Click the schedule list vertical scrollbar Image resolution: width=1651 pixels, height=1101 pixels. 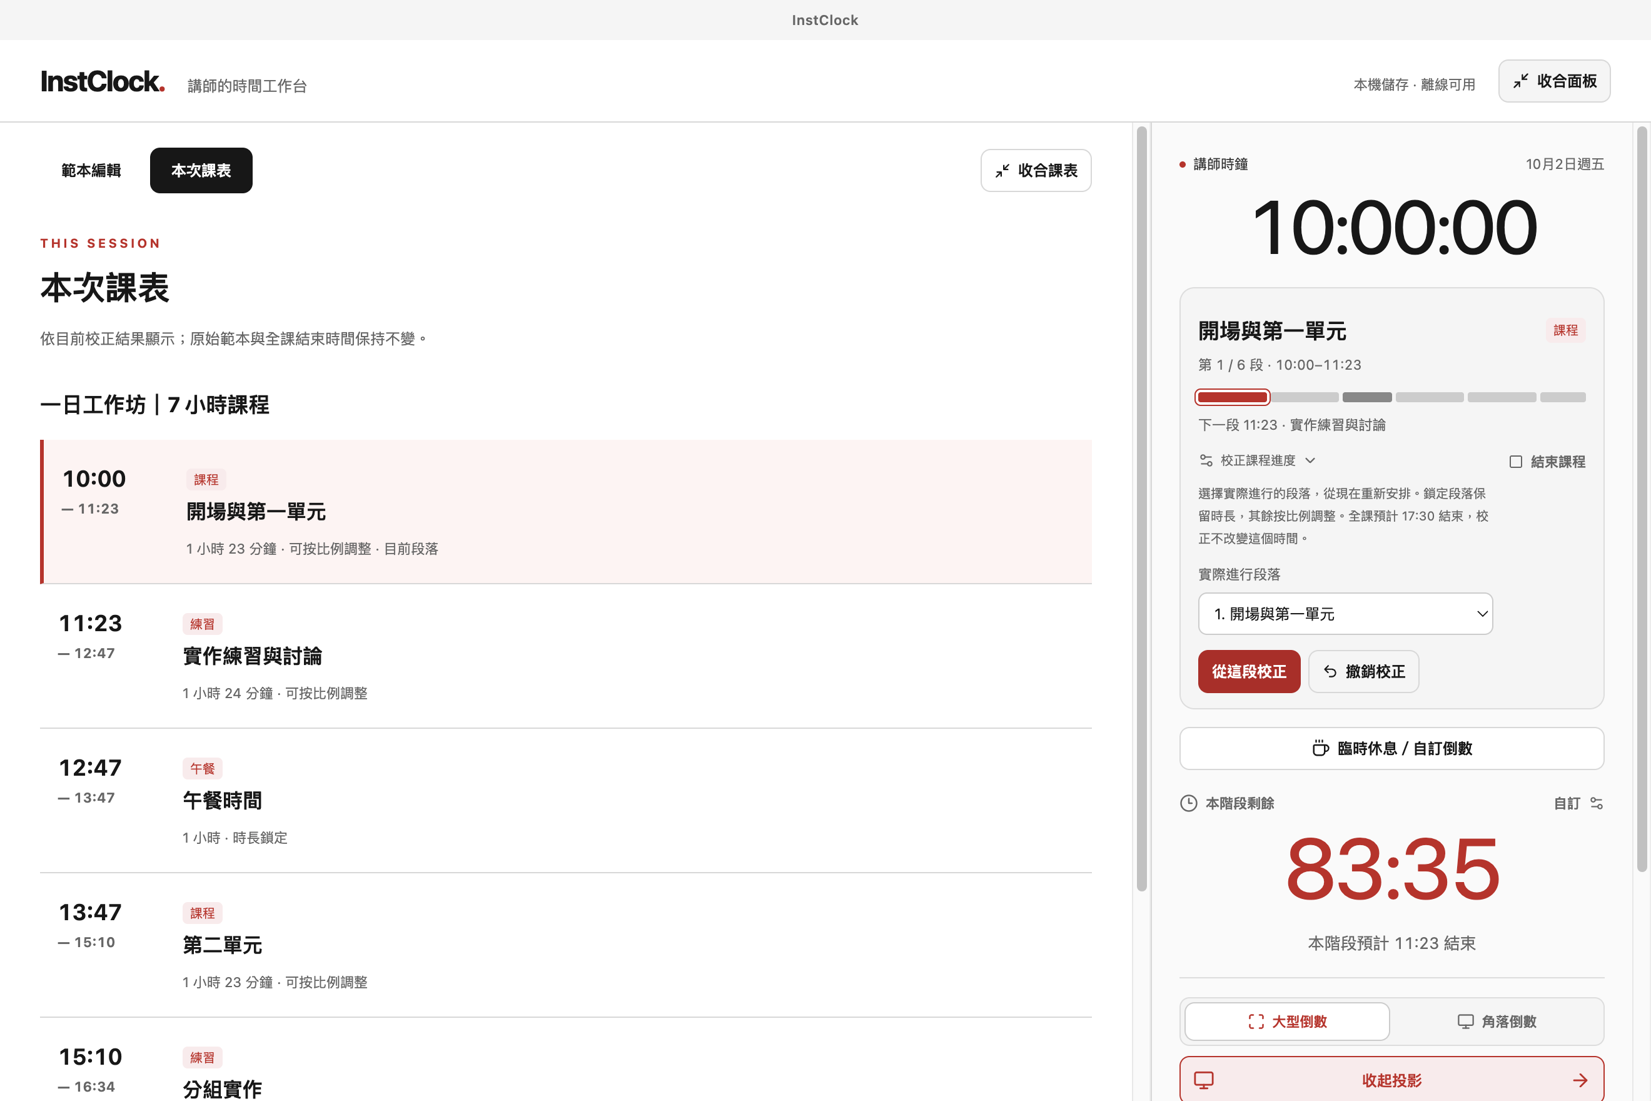coord(1141,509)
